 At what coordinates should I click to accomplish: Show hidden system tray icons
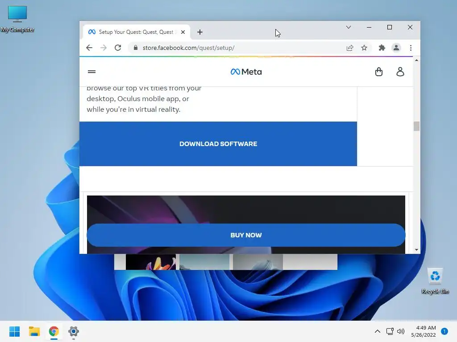click(x=378, y=331)
